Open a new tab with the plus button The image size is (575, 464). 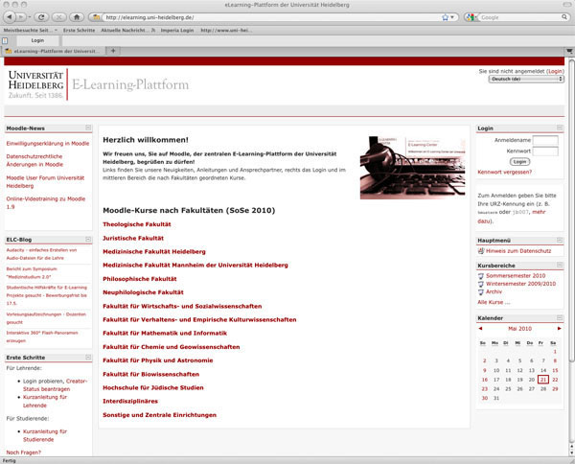[x=114, y=51]
